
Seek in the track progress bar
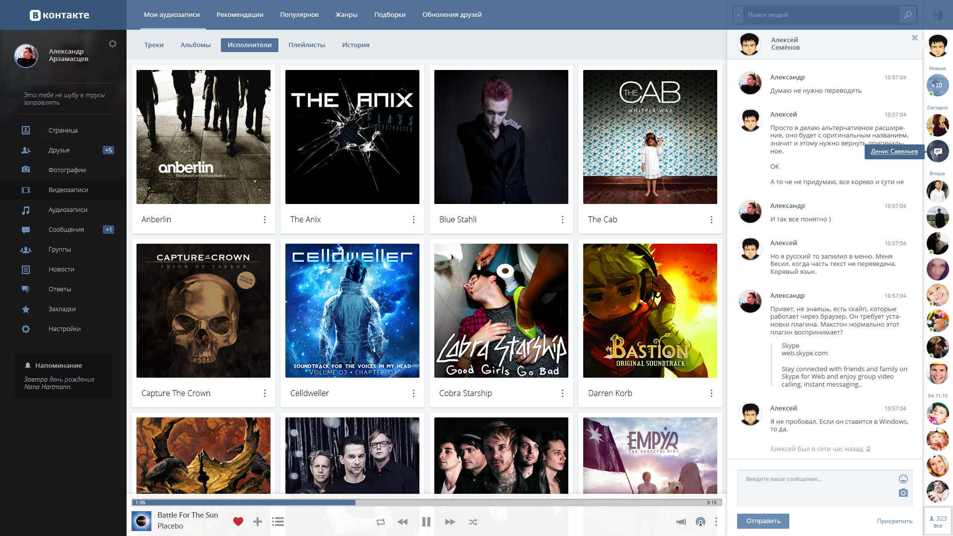click(x=426, y=502)
